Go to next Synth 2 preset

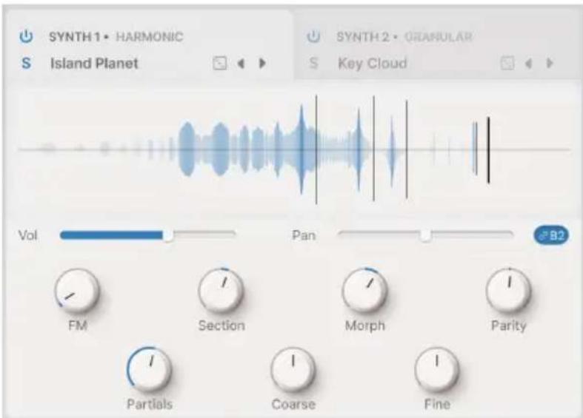(550, 64)
